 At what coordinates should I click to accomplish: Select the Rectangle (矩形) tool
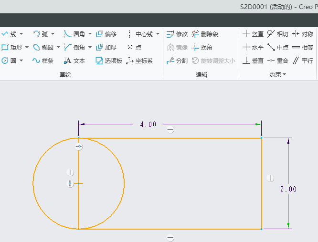(x=12, y=47)
